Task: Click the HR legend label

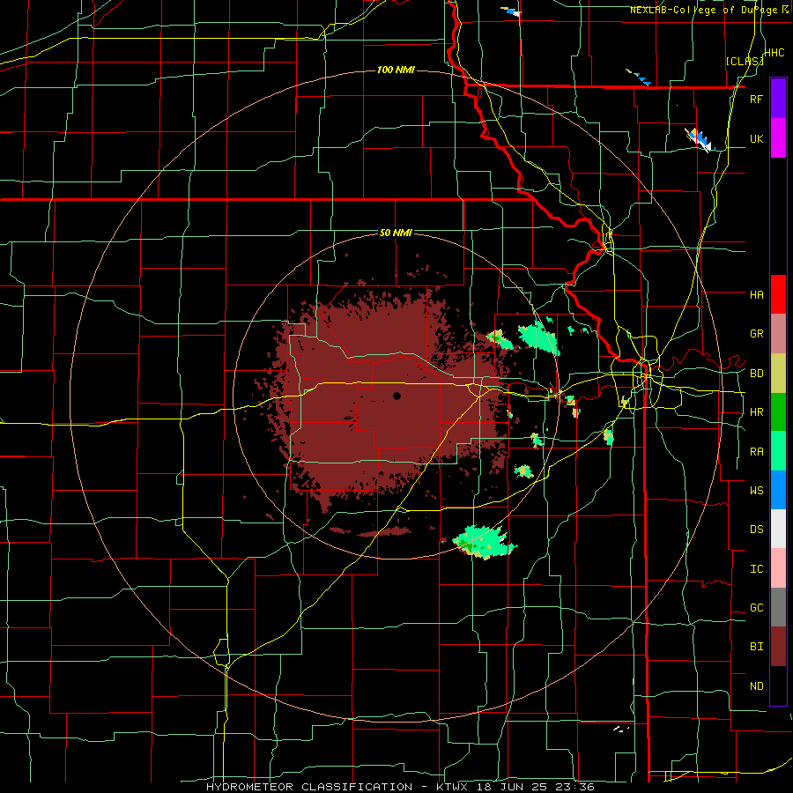Action: coord(756,412)
